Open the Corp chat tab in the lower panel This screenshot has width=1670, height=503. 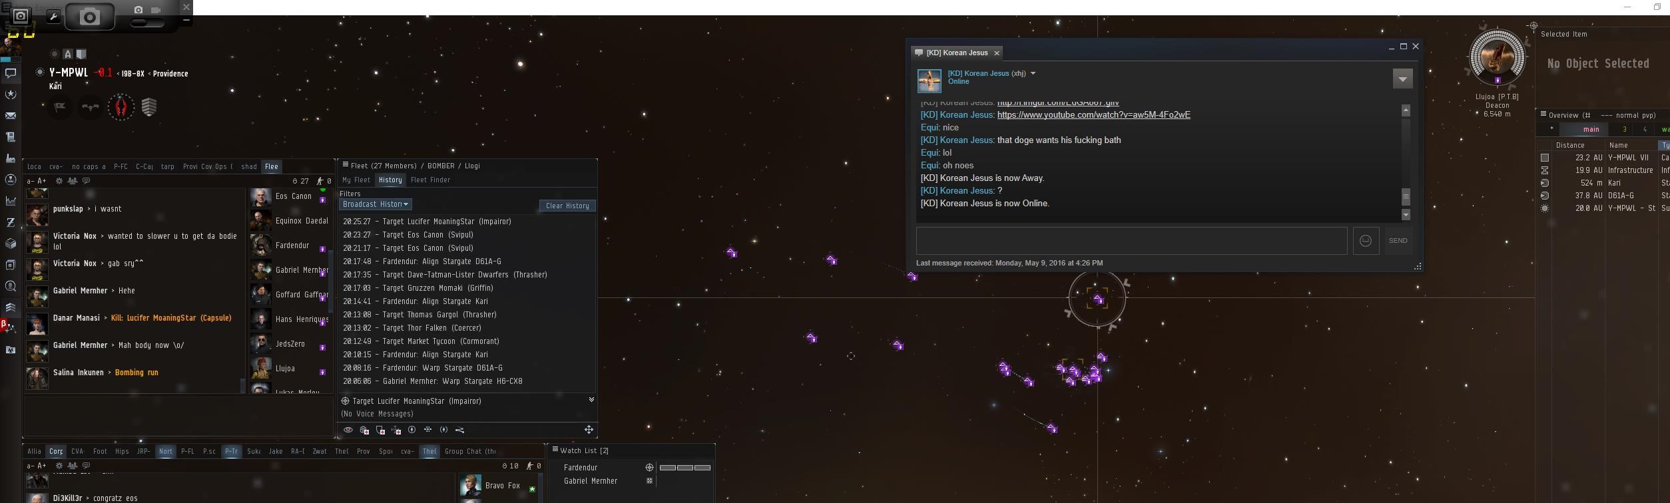point(56,451)
